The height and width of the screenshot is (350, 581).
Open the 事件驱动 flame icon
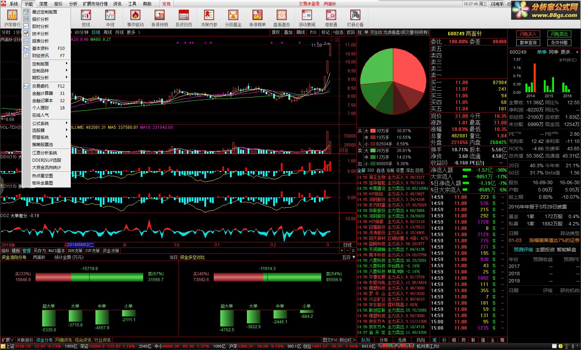point(135,18)
